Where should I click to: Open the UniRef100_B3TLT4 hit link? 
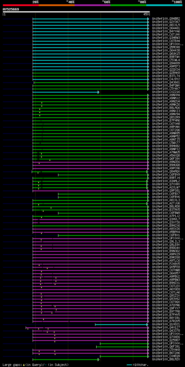[166, 76]
